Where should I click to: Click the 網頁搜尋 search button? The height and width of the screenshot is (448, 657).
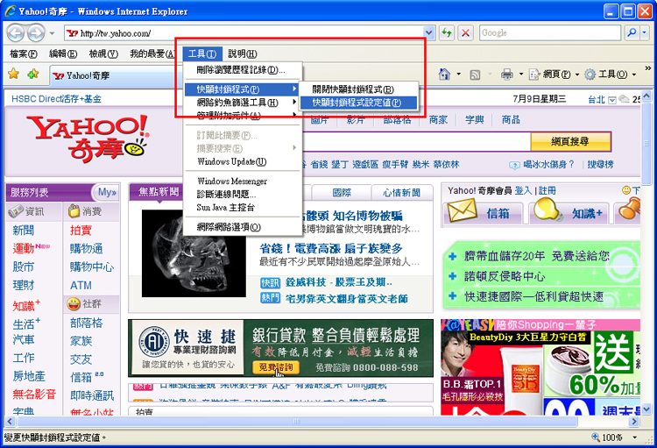point(570,141)
